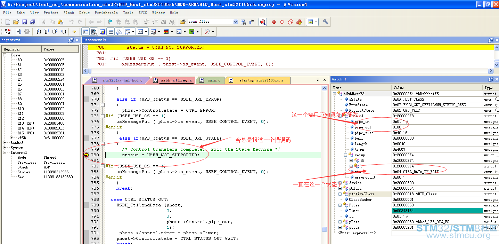Screen dimensions: 499x244
Task: Open the File menu
Action: (7, 13)
